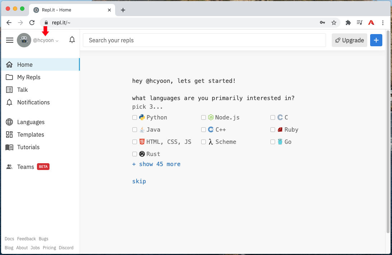The width and height of the screenshot is (392, 255).
Task: Click the C++ logo icon
Action: point(211,129)
